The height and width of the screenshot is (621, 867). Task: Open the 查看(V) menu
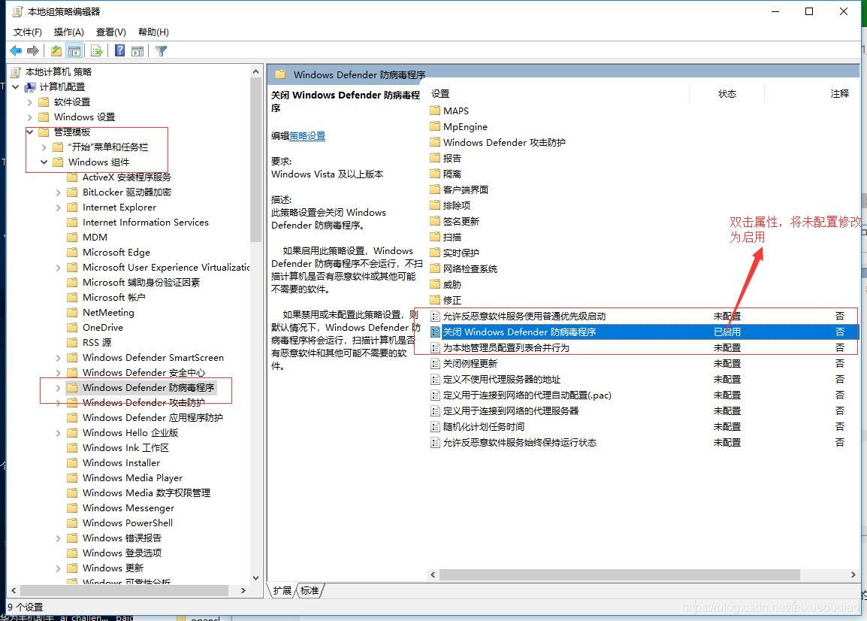[x=111, y=32]
